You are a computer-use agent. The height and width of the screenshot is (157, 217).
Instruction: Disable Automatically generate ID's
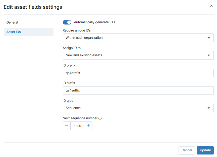pos(67,22)
